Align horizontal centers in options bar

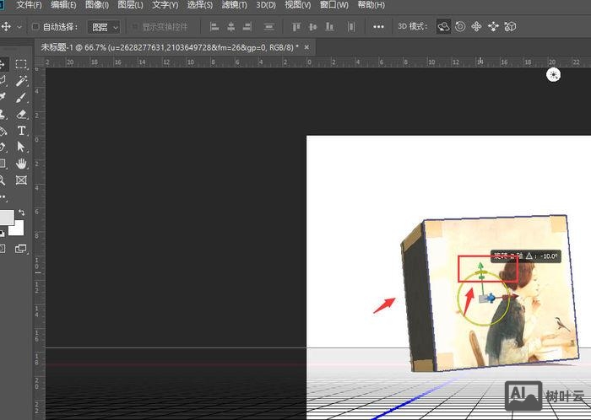point(231,27)
